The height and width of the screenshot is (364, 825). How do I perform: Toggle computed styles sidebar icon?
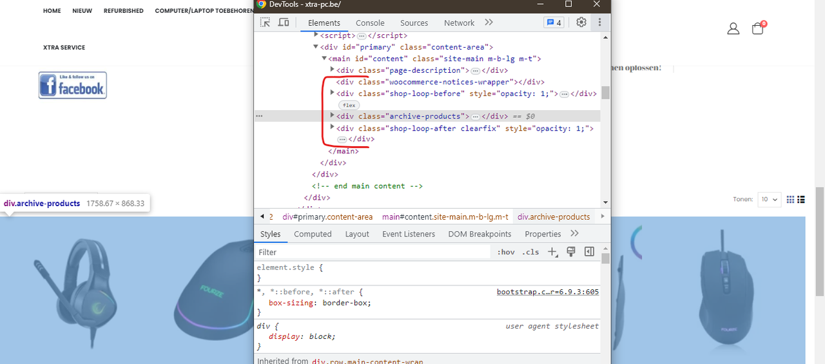(x=589, y=252)
